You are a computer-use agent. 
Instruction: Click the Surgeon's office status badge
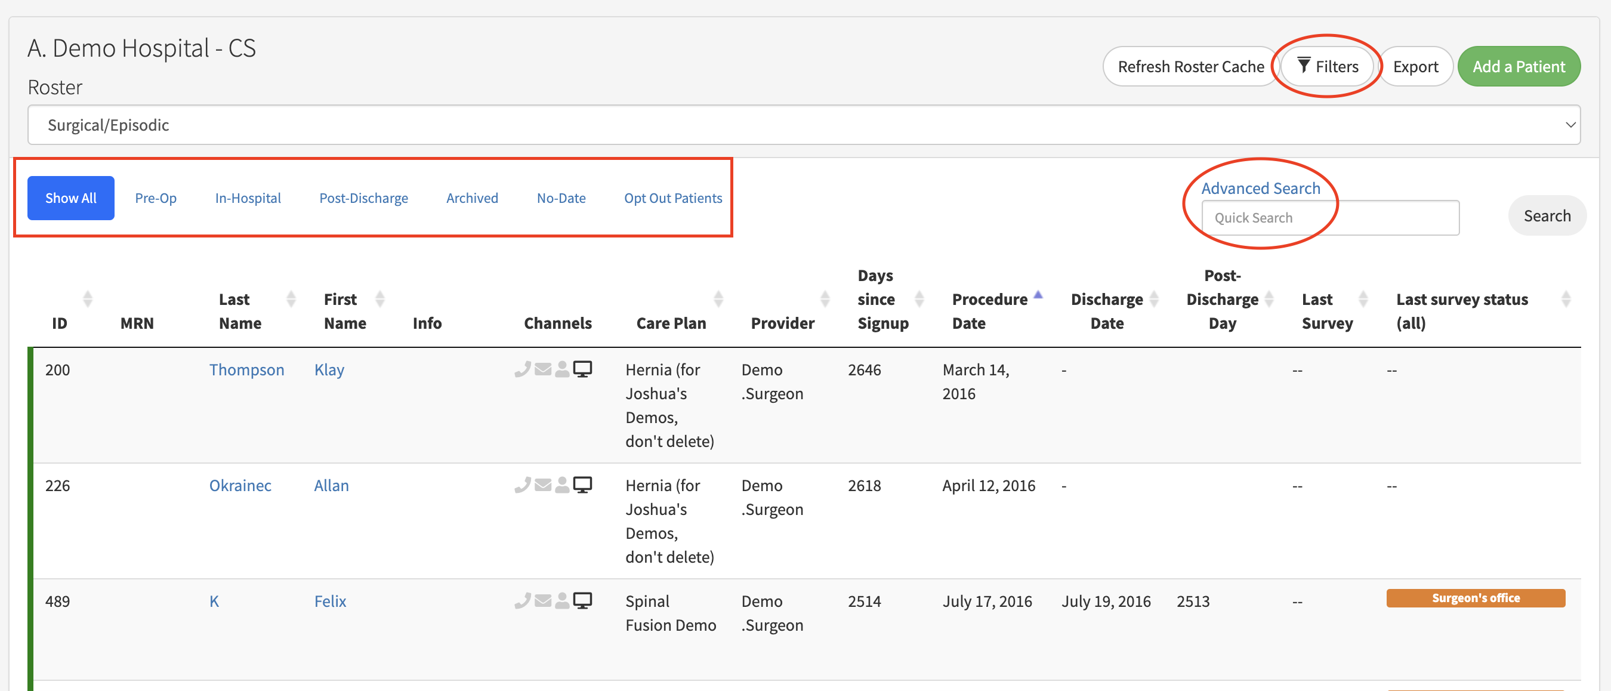point(1476,598)
